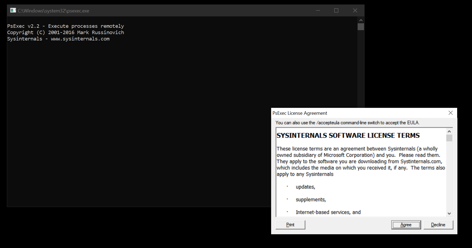Click 'Sysinternals - www.sysinternals.com' console line
472x248 pixels.
point(58,39)
